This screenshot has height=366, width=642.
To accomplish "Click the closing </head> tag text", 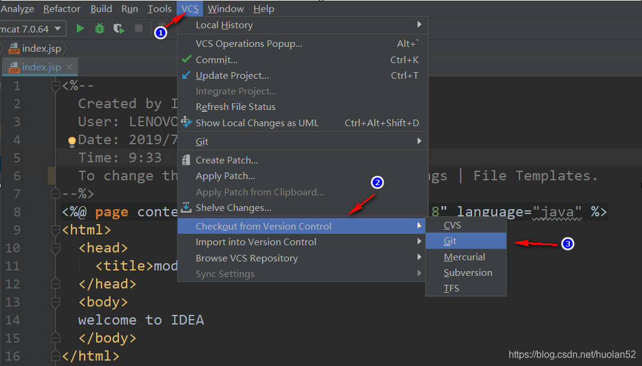I will click(x=108, y=284).
